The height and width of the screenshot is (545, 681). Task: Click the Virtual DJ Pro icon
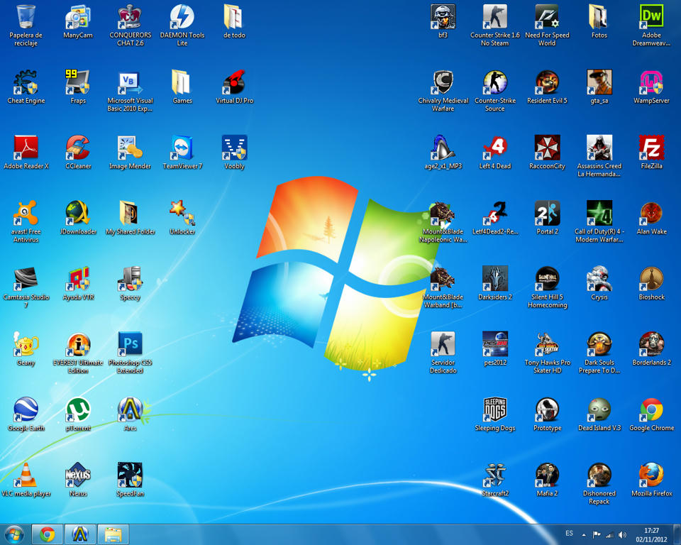(234, 82)
